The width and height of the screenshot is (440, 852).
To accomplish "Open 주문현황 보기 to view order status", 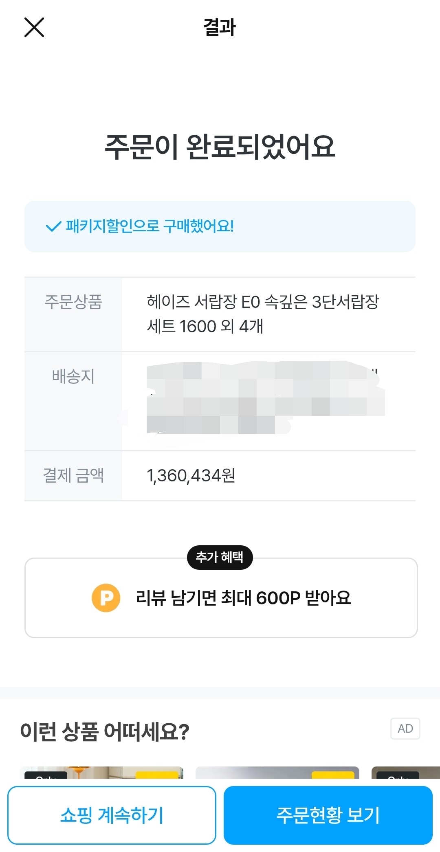I will 328,815.
